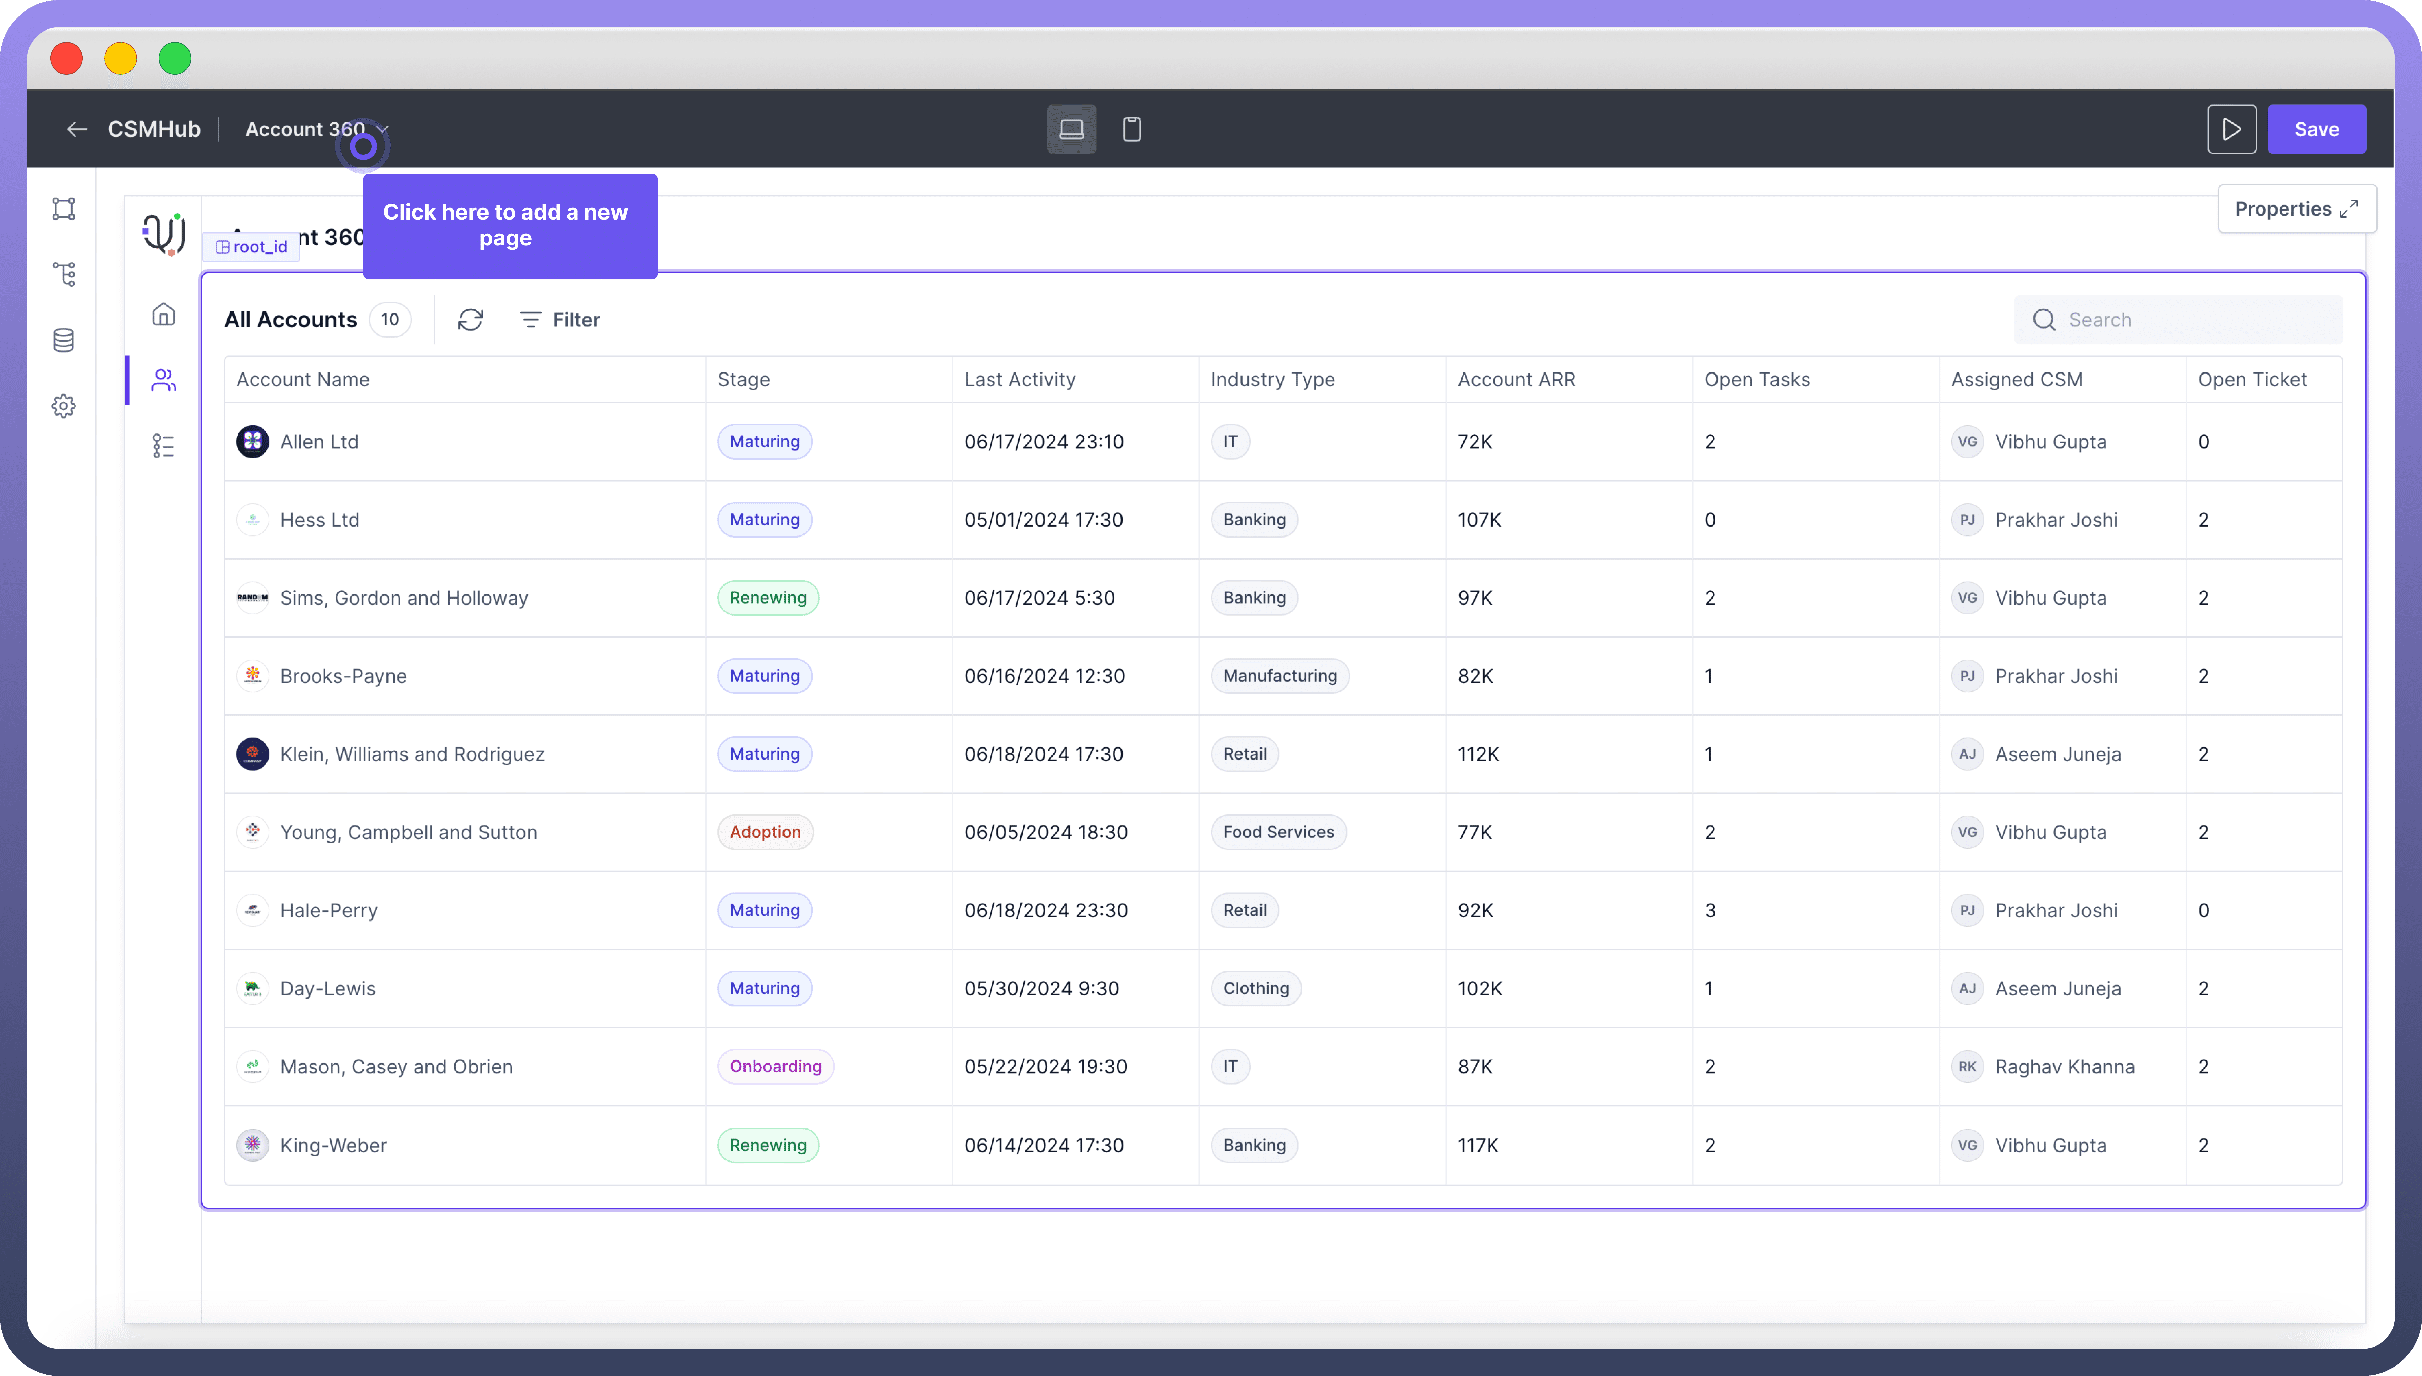
Task: Select the accounts users icon in sidebar
Action: [163, 380]
